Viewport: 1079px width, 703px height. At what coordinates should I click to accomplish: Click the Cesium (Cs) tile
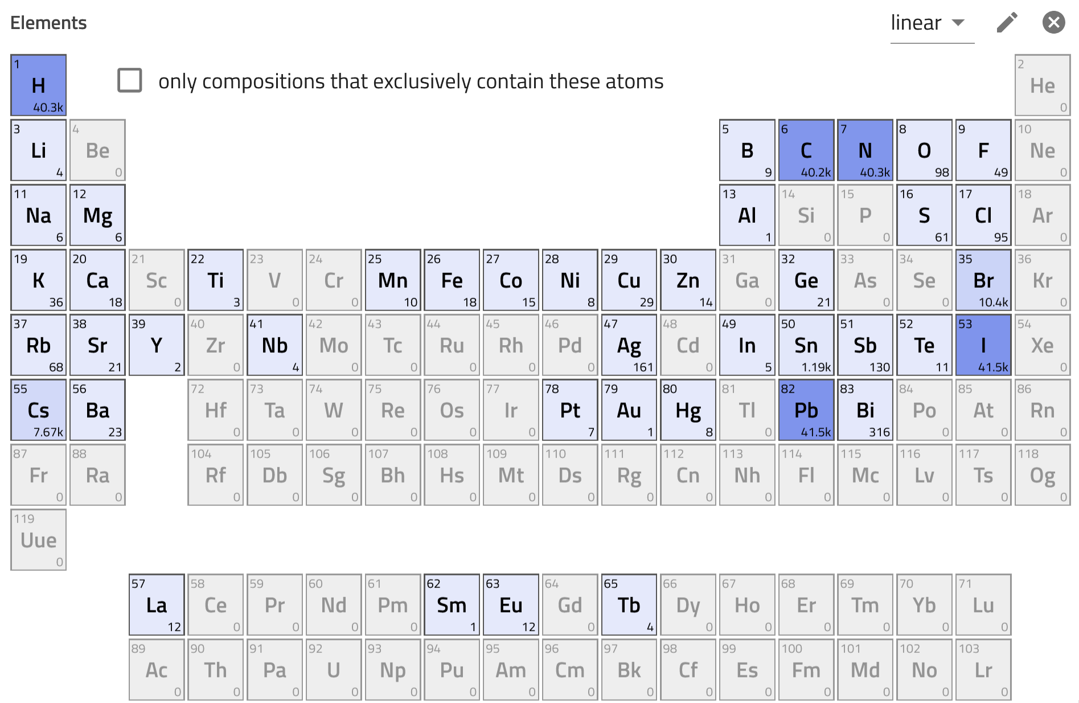[x=39, y=410]
